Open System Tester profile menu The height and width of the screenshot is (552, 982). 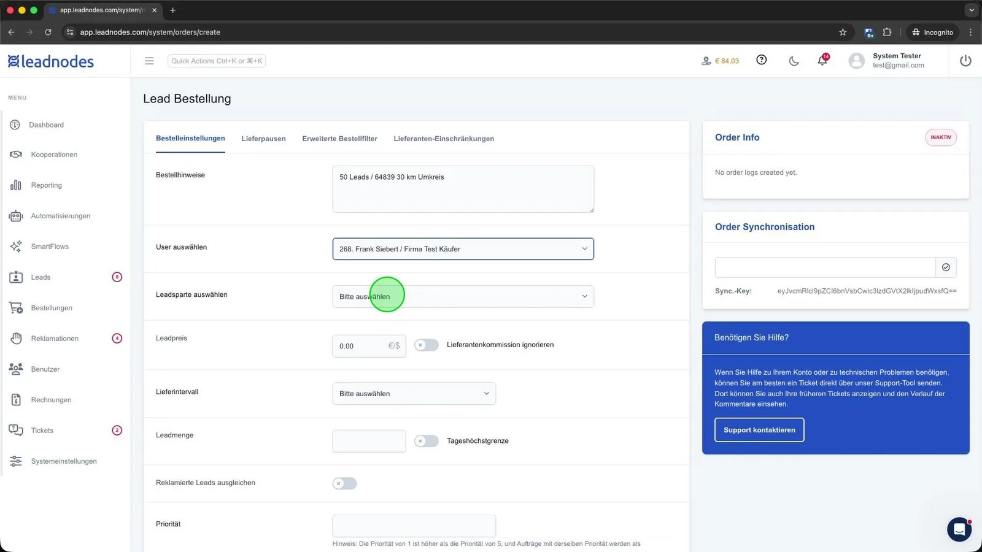pos(886,61)
